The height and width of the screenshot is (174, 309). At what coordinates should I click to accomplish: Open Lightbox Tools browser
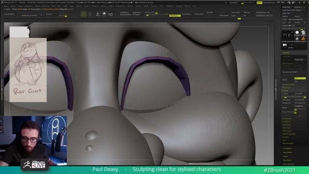point(289,26)
